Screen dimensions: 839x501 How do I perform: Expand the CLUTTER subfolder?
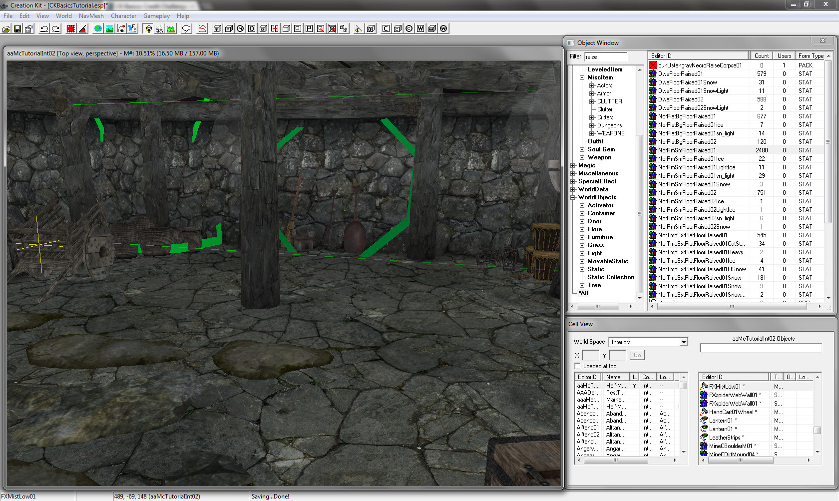(591, 101)
